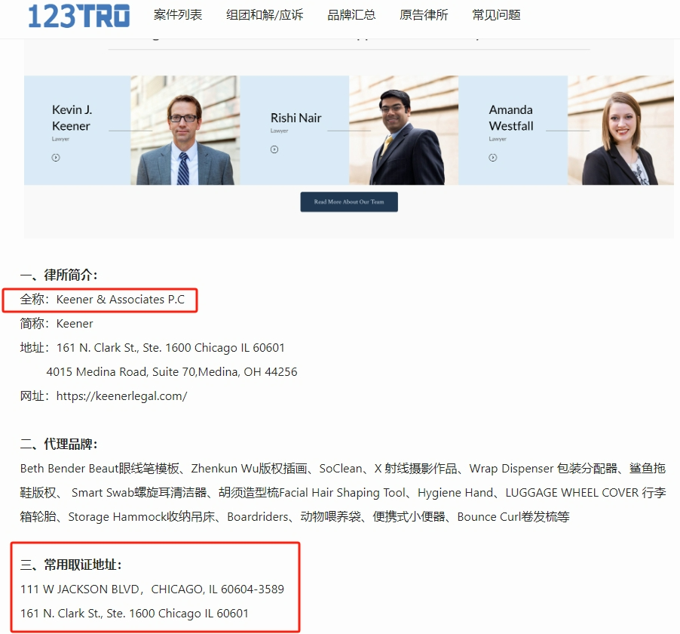Screen dimensions: 680x634
Task: Open the 常见问题 menu item
Action: [496, 15]
